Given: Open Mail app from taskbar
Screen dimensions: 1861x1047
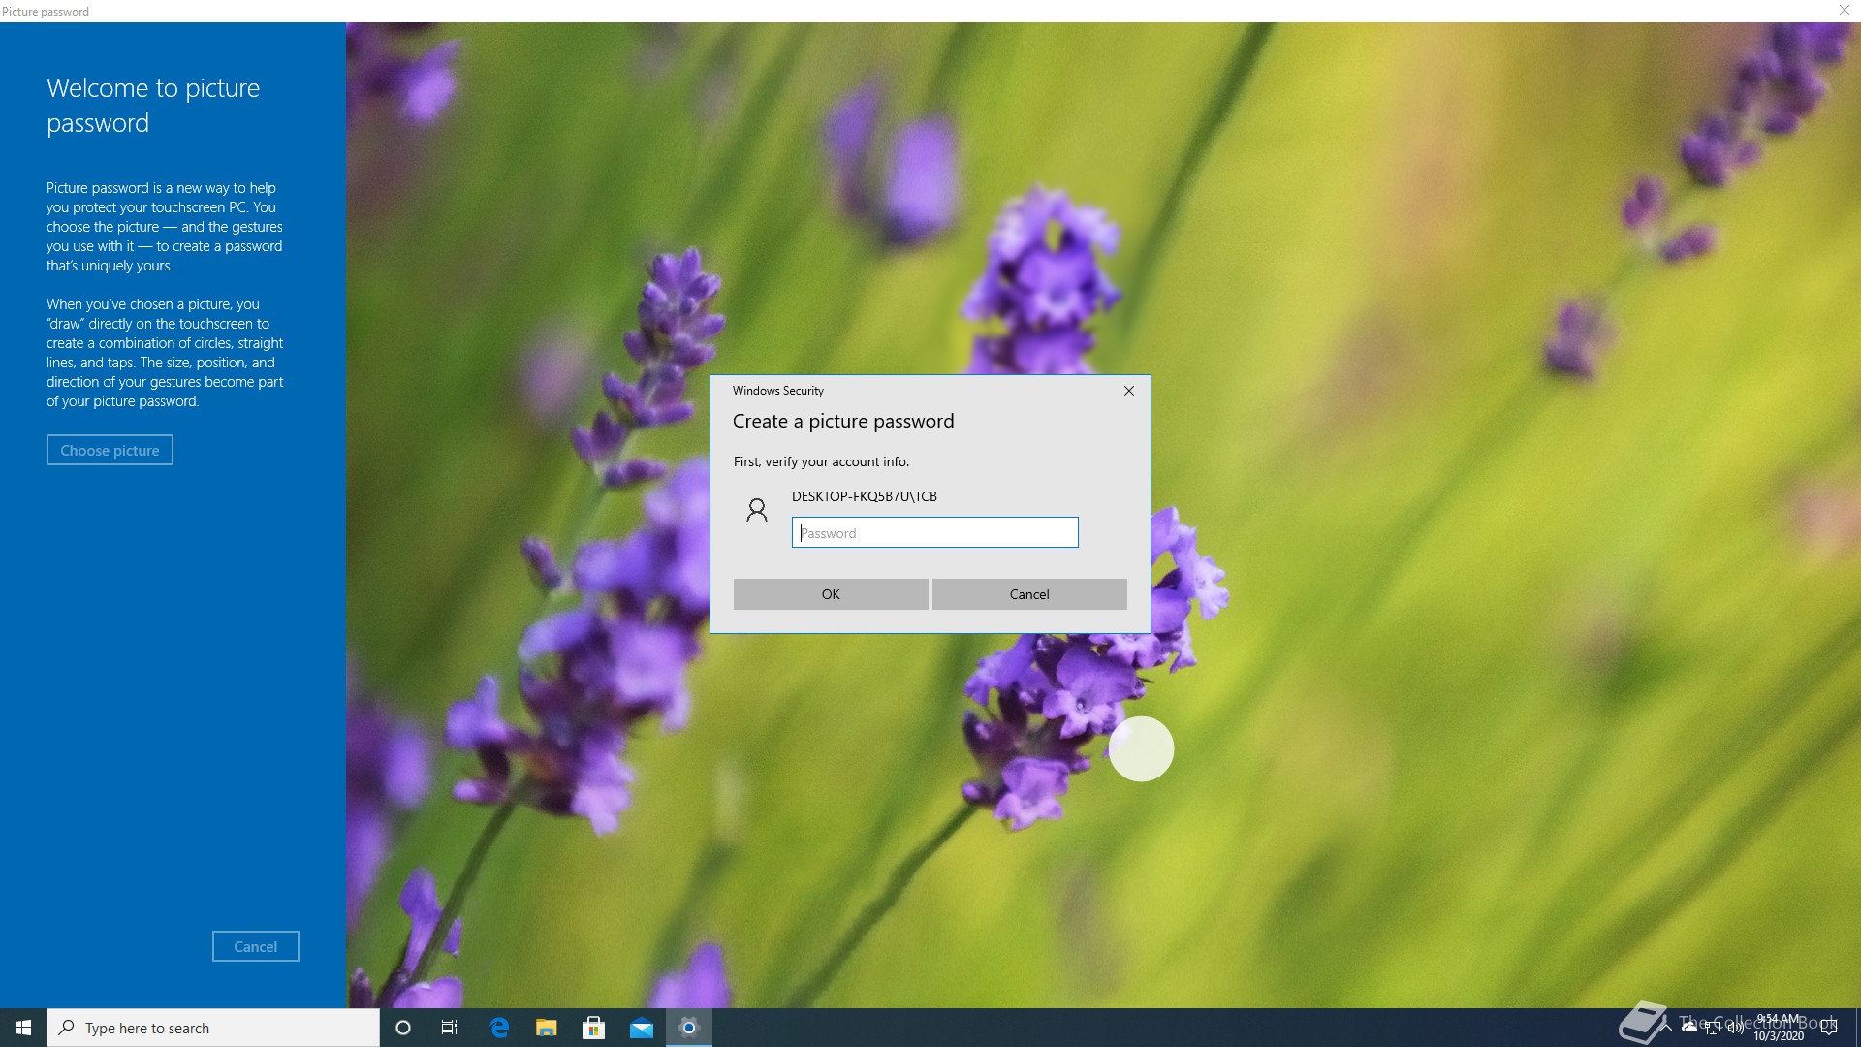Looking at the screenshot, I should (641, 1027).
